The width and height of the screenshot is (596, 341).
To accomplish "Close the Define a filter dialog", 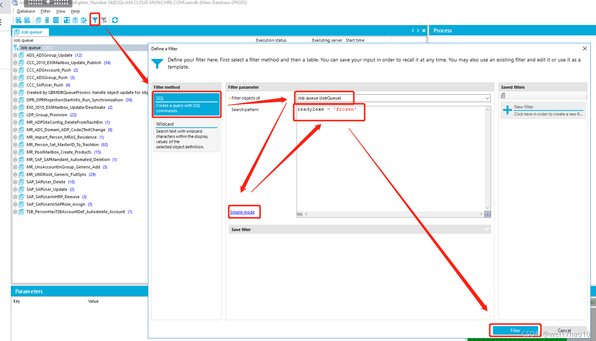I will 585,48.
